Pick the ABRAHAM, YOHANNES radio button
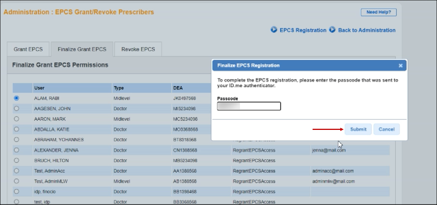The height and width of the screenshot is (205, 437). (x=16, y=140)
